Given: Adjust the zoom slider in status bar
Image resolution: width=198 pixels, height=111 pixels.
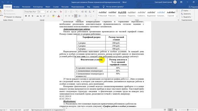Looking at the screenshot, I should (188, 110).
